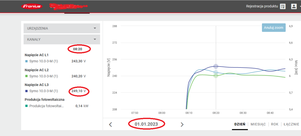Click dark blue L3 legend square
The height and width of the screenshot is (136, 301).
tap(26, 91)
